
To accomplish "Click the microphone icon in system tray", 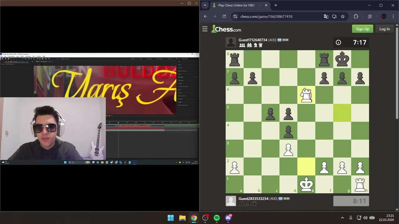I will tap(351, 218).
